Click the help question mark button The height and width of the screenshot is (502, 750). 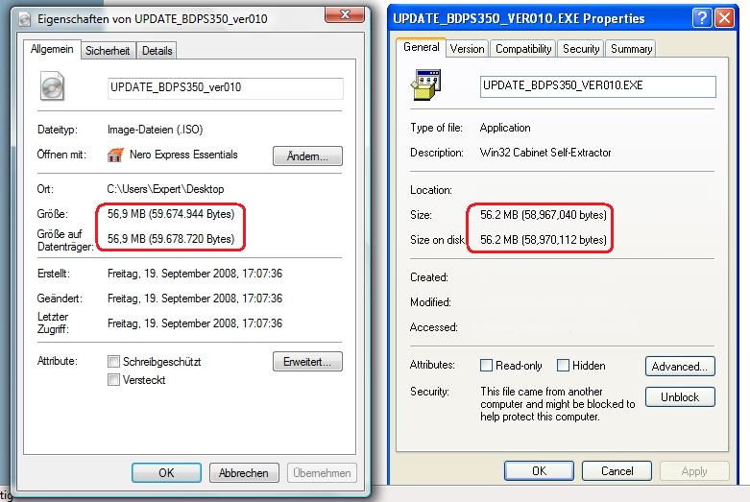[702, 18]
